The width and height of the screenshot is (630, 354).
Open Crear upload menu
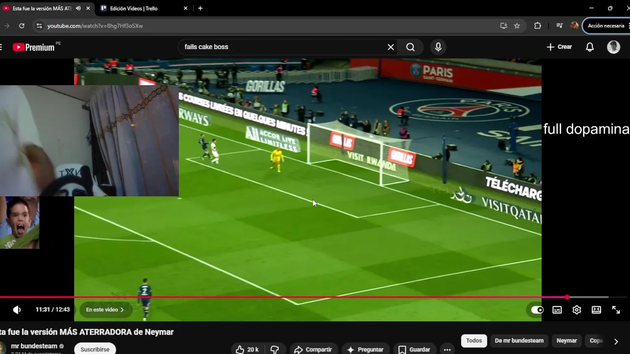pos(559,47)
